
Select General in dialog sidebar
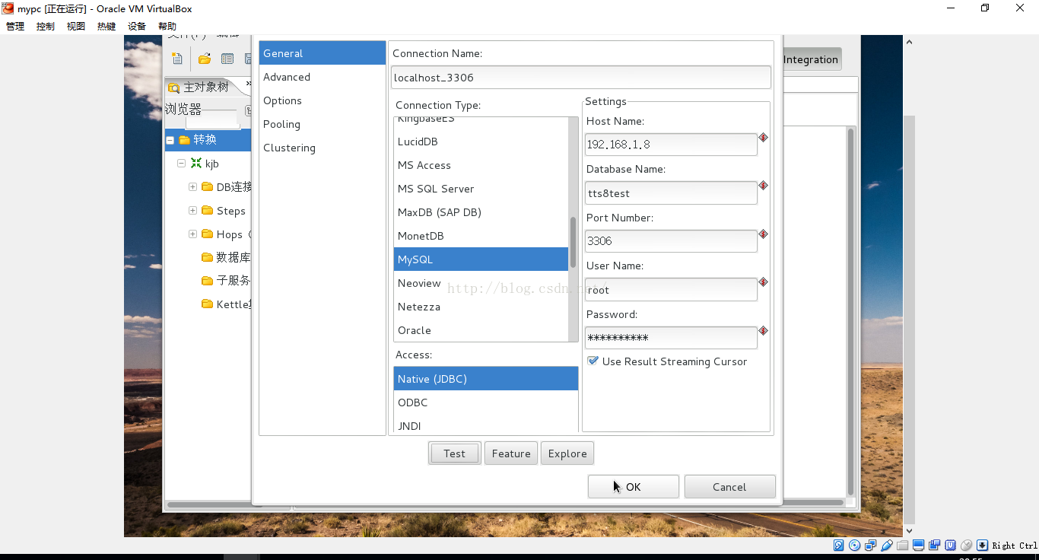point(323,53)
